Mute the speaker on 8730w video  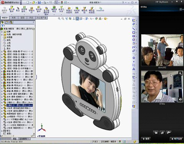click(x=180, y=99)
